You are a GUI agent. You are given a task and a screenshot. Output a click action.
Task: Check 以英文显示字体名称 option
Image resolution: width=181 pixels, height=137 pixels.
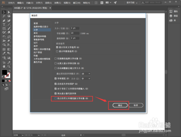[x=55, y=63]
